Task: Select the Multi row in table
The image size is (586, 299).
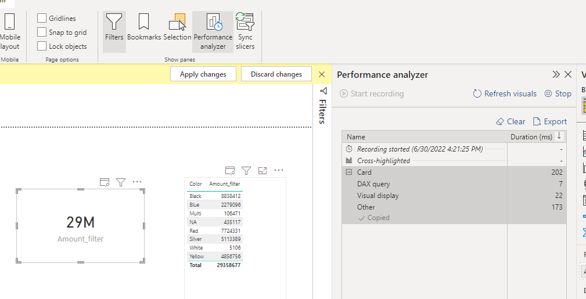Action: tap(215, 214)
